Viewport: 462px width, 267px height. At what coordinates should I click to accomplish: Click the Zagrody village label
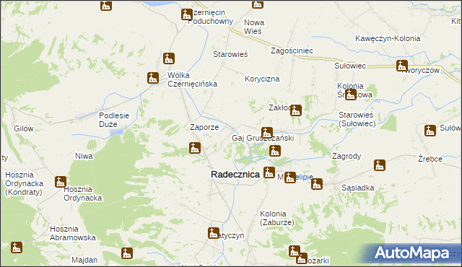(x=346, y=156)
